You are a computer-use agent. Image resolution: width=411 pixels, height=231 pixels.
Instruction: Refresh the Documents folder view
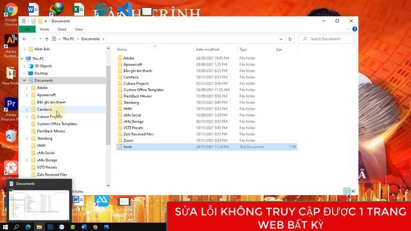point(290,39)
